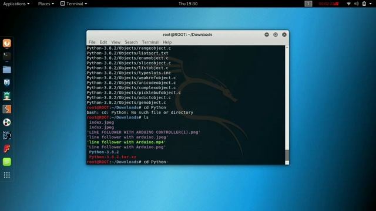
Task: Open the network wifi status icon
Action: [x=348, y=4]
